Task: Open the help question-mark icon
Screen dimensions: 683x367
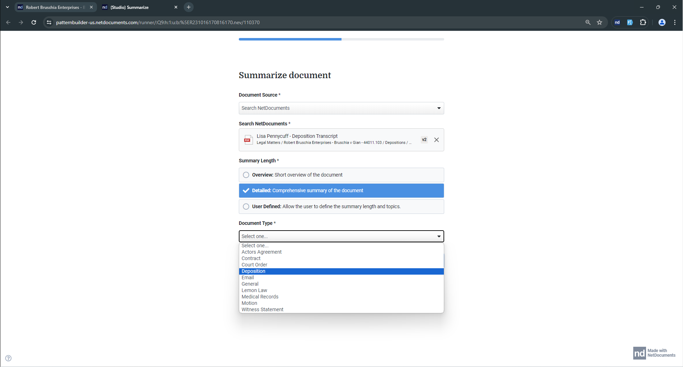Action: coord(8,358)
